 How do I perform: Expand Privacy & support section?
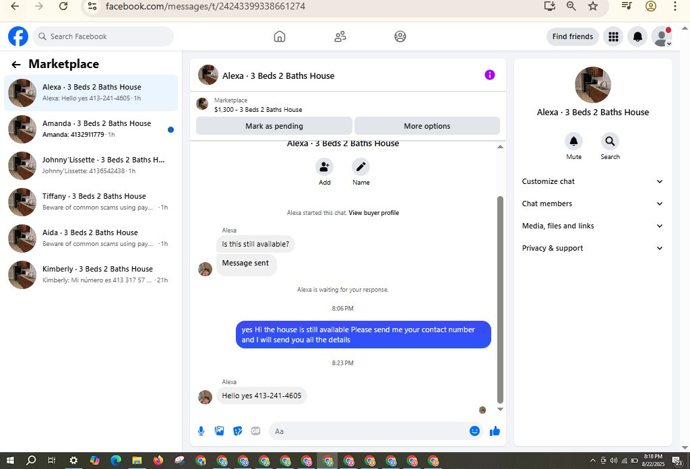coord(592,248)
